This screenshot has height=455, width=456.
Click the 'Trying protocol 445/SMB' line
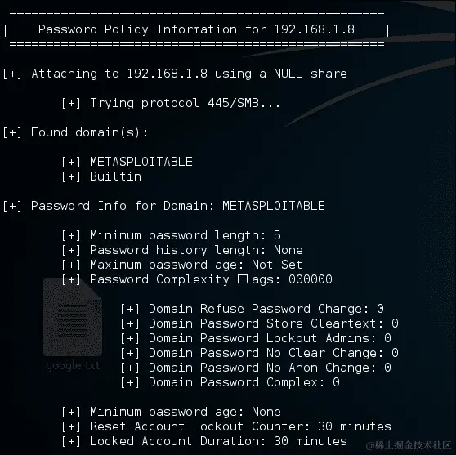(x=171, y=103)
